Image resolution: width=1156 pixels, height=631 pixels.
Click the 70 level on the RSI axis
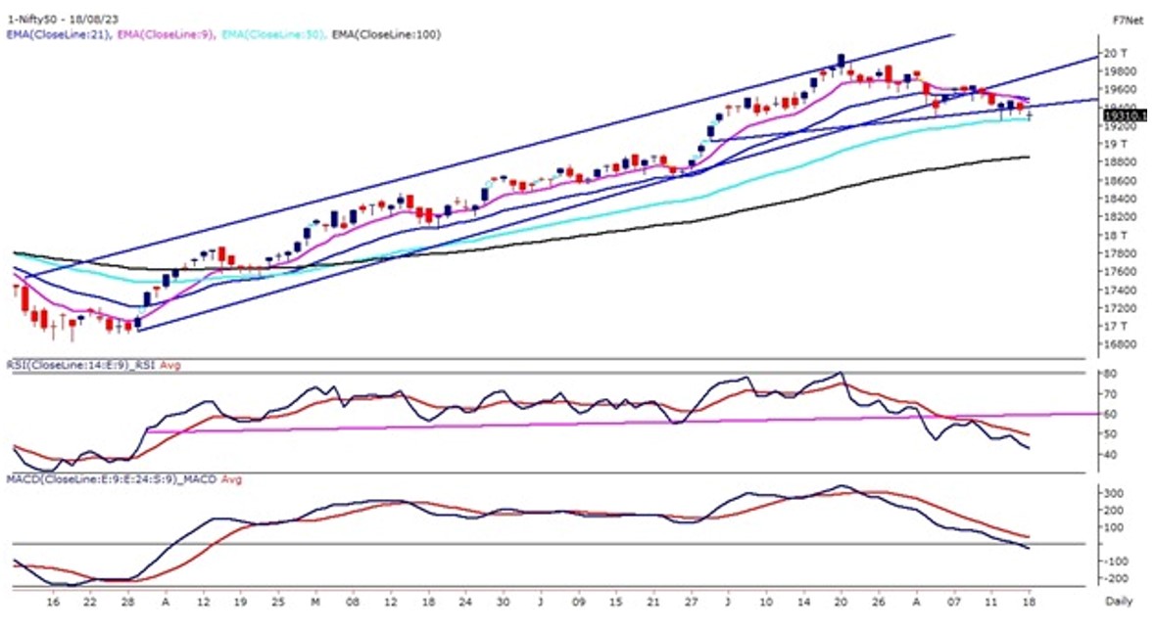(1111, 394)
